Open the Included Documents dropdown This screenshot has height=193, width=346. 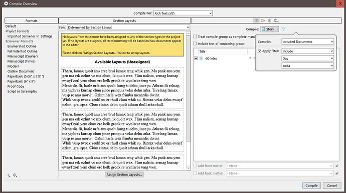pyautogui.click(x=307, y=41)
